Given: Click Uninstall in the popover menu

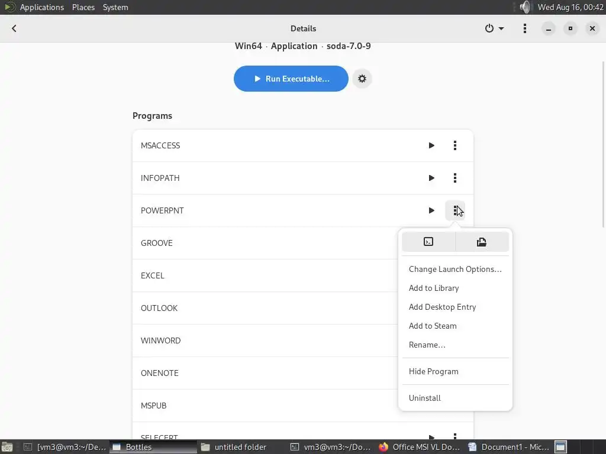Looking at the screenshot, I should click(455, 398).
